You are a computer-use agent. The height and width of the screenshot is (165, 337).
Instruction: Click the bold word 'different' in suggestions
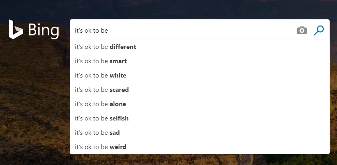coord(123,47)
